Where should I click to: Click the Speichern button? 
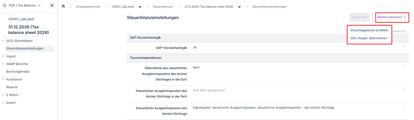(359, 17)
